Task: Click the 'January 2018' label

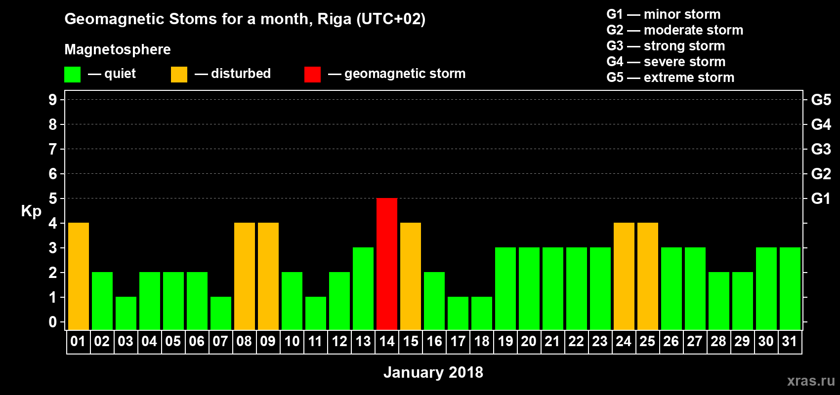Action: click(433, 372)
